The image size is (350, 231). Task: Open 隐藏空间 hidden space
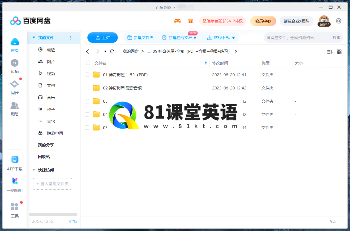[55, 133]
